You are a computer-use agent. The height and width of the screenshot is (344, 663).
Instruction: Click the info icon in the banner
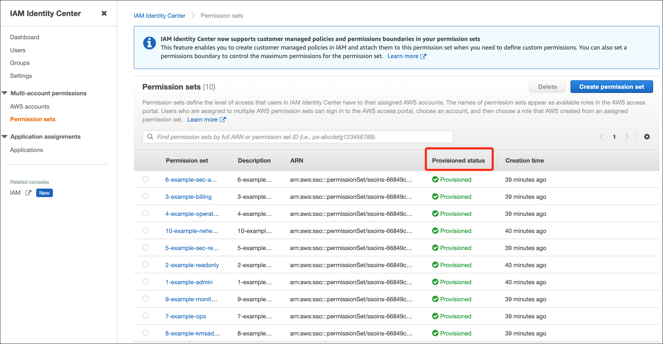[149, 43]
